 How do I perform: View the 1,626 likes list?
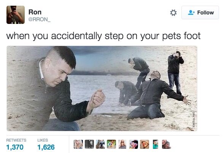pyautogui.click(x=46, y=144)
